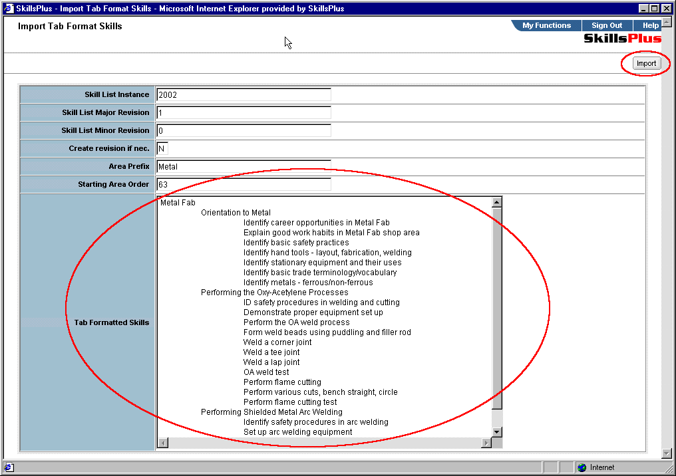Click 'Identify basic trade terminology/vocabulary'
Image resolution: width=676 pixels, height=476 pixels.
(320, 273)
